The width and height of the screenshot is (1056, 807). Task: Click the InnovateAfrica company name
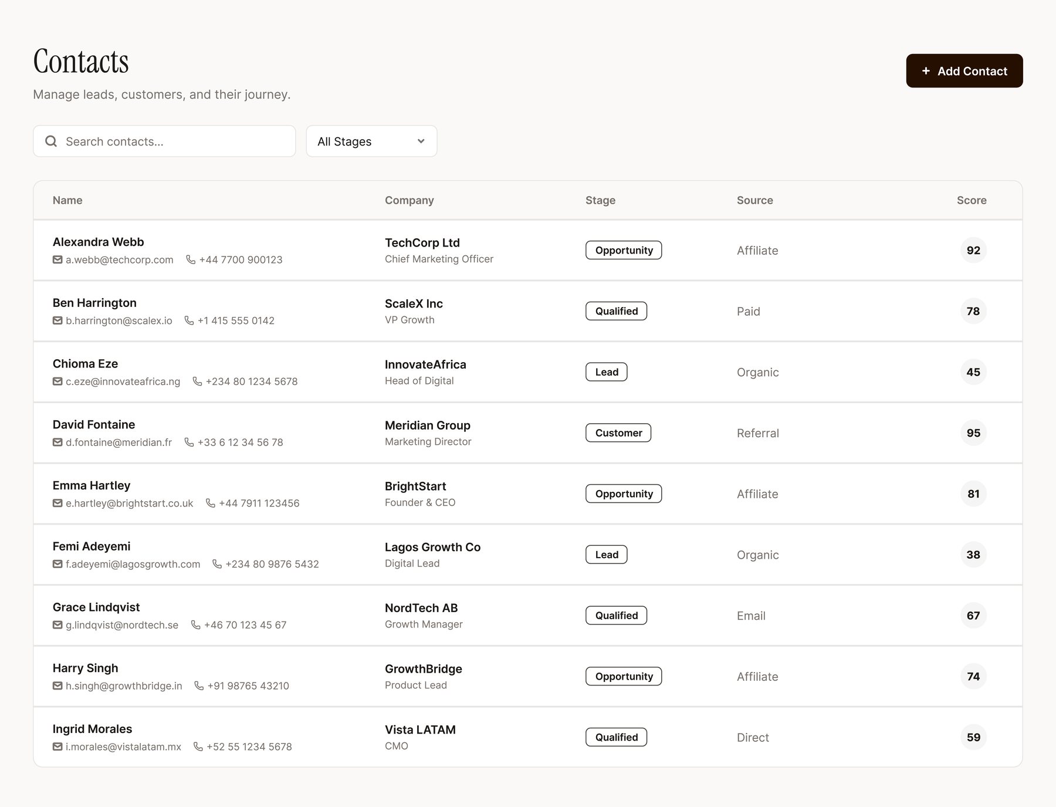[425, 364]
